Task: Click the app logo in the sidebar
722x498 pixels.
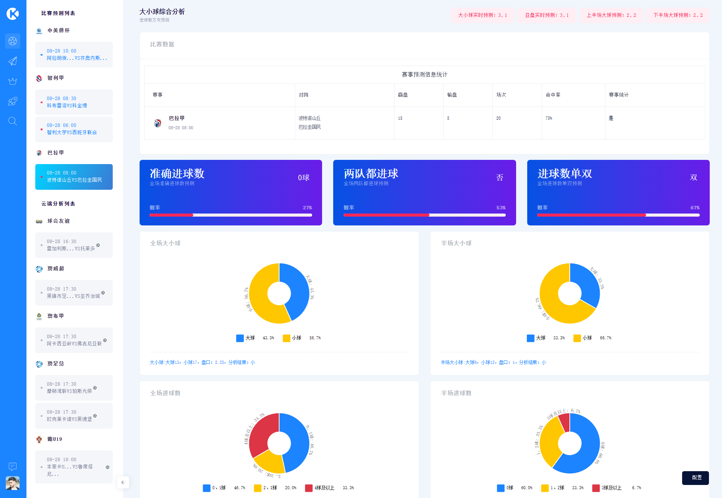Action: [x=13, y=13]
